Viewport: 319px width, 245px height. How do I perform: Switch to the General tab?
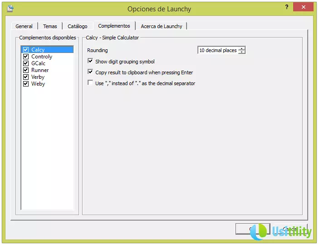tap(24, 26)
